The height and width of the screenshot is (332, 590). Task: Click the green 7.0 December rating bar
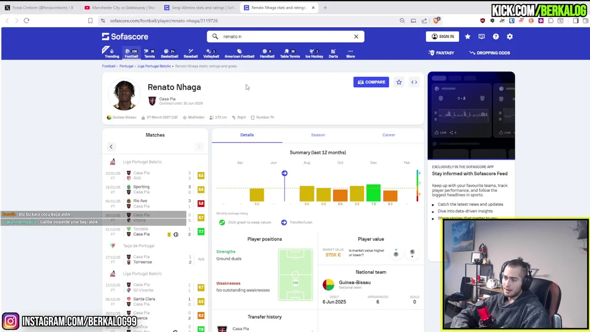(373, 193)
